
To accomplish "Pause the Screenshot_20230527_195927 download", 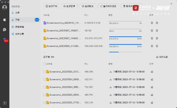I will click(152, 31).
